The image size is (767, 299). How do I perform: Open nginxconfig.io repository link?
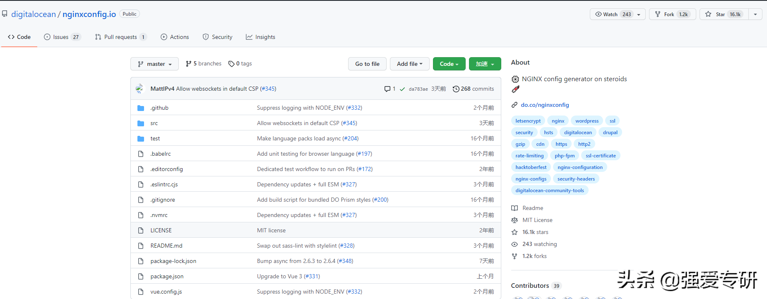click(89, 14)
